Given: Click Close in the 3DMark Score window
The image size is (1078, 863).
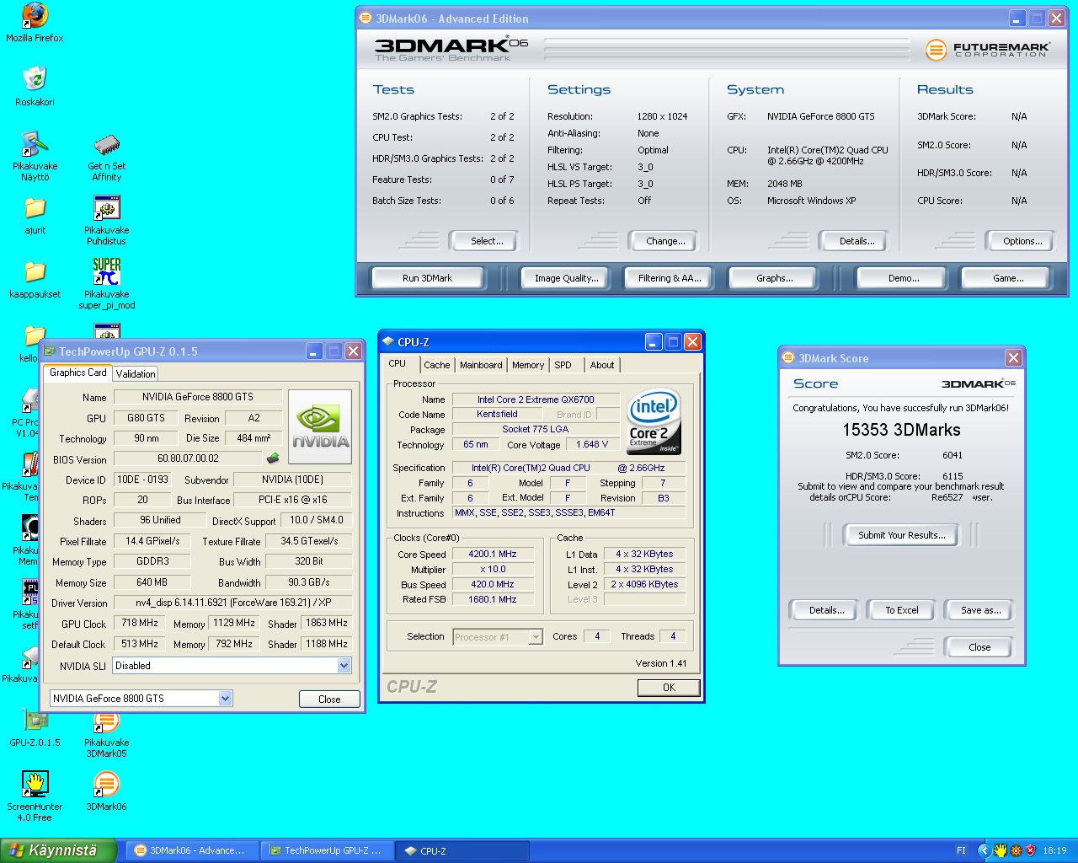Looking at the screenshot, I should (979, 647).
